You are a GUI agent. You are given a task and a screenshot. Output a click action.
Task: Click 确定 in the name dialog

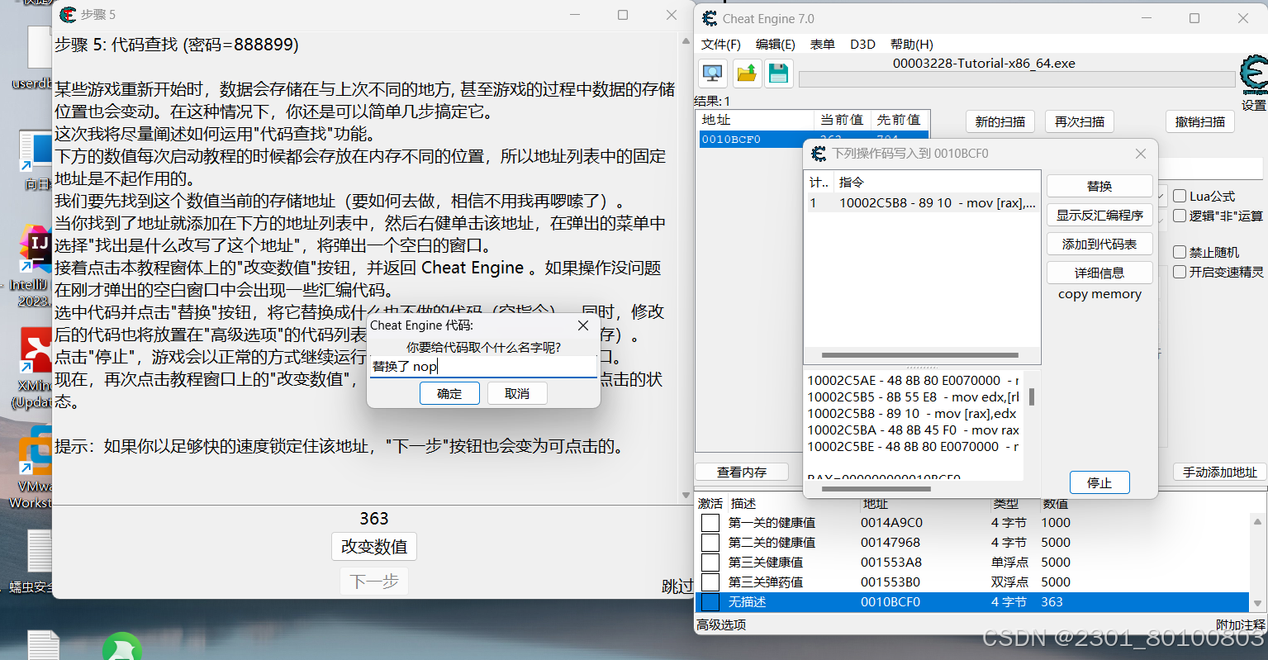449,394
